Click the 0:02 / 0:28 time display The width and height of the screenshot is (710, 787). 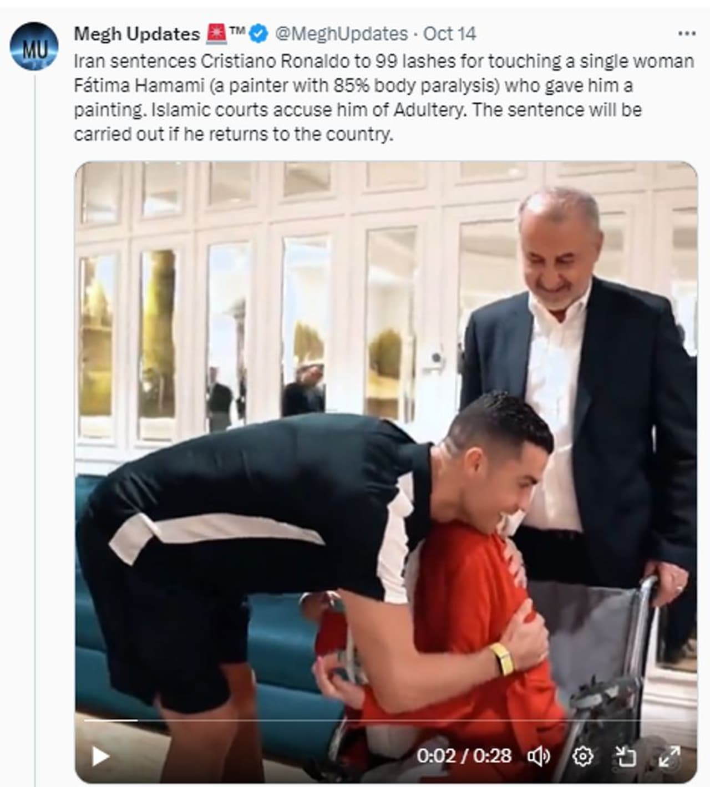[x=464, y=756]
